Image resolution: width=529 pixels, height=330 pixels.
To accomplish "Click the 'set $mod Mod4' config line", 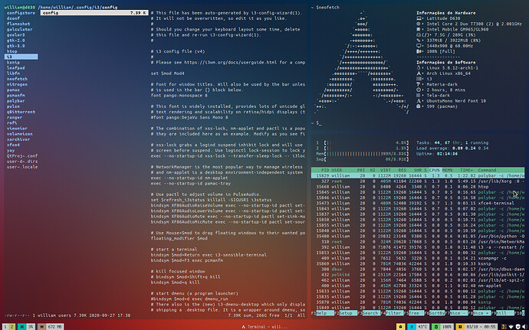I will (168, 74).
